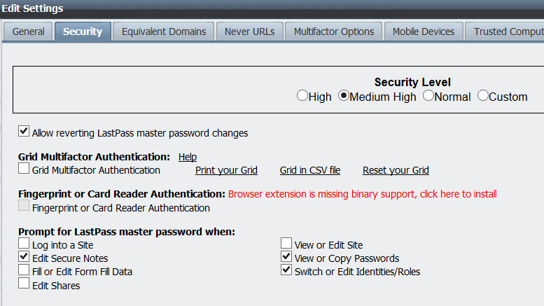544x306 pixels.
Task: Switch to the General tab
Action: [x=28, y=32]
